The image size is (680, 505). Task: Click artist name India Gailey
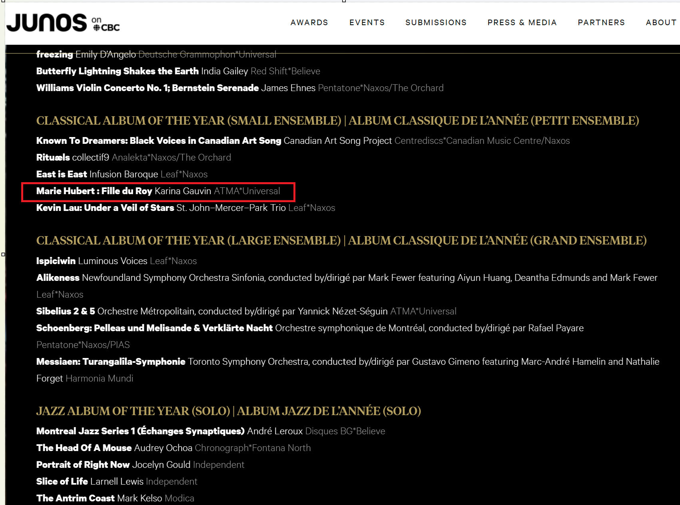tap(225, 71)
